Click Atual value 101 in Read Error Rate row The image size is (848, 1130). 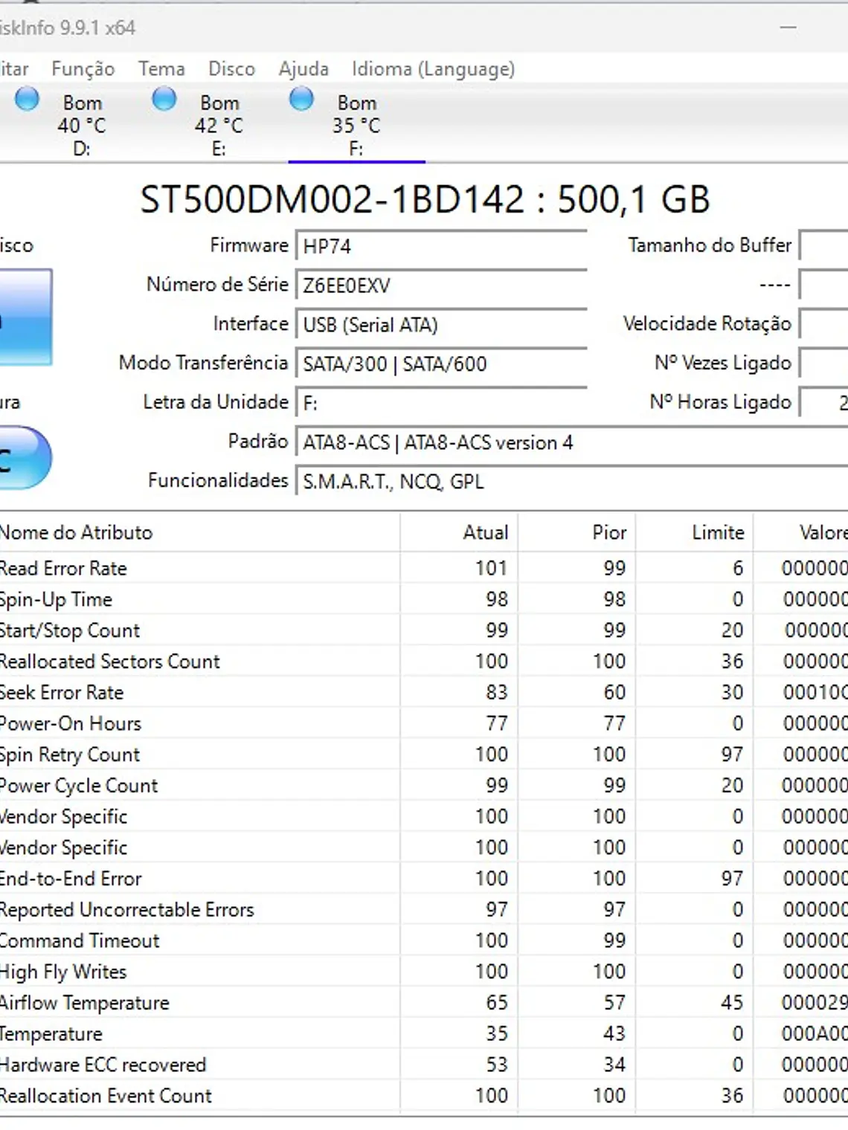tap(492, 568)
